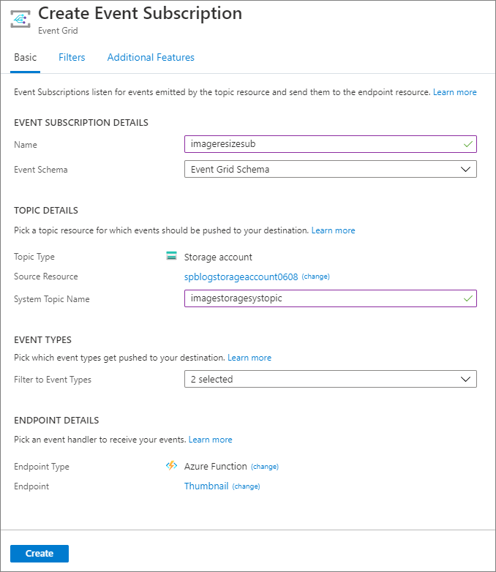Click Learn more about Event Subscriptions
This screenshot has width=496, height=572.
[x=454, y=92]
